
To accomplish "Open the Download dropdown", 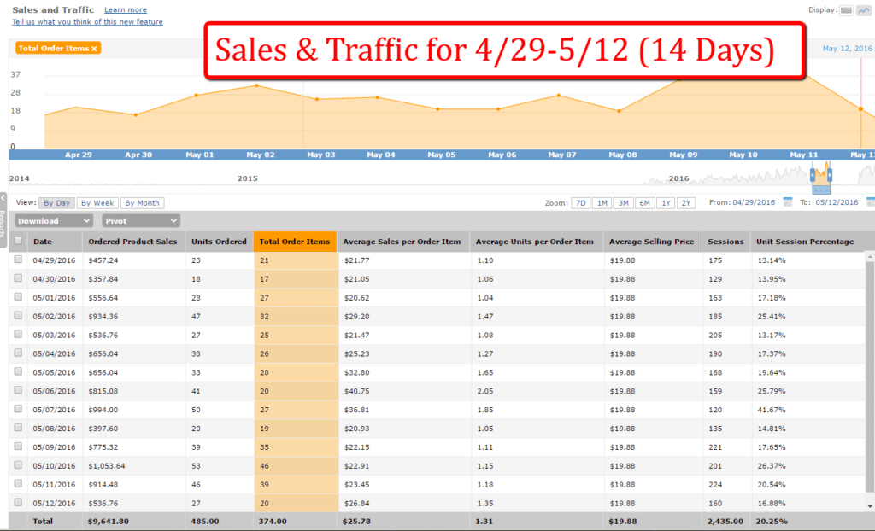I will pos(54,220).
